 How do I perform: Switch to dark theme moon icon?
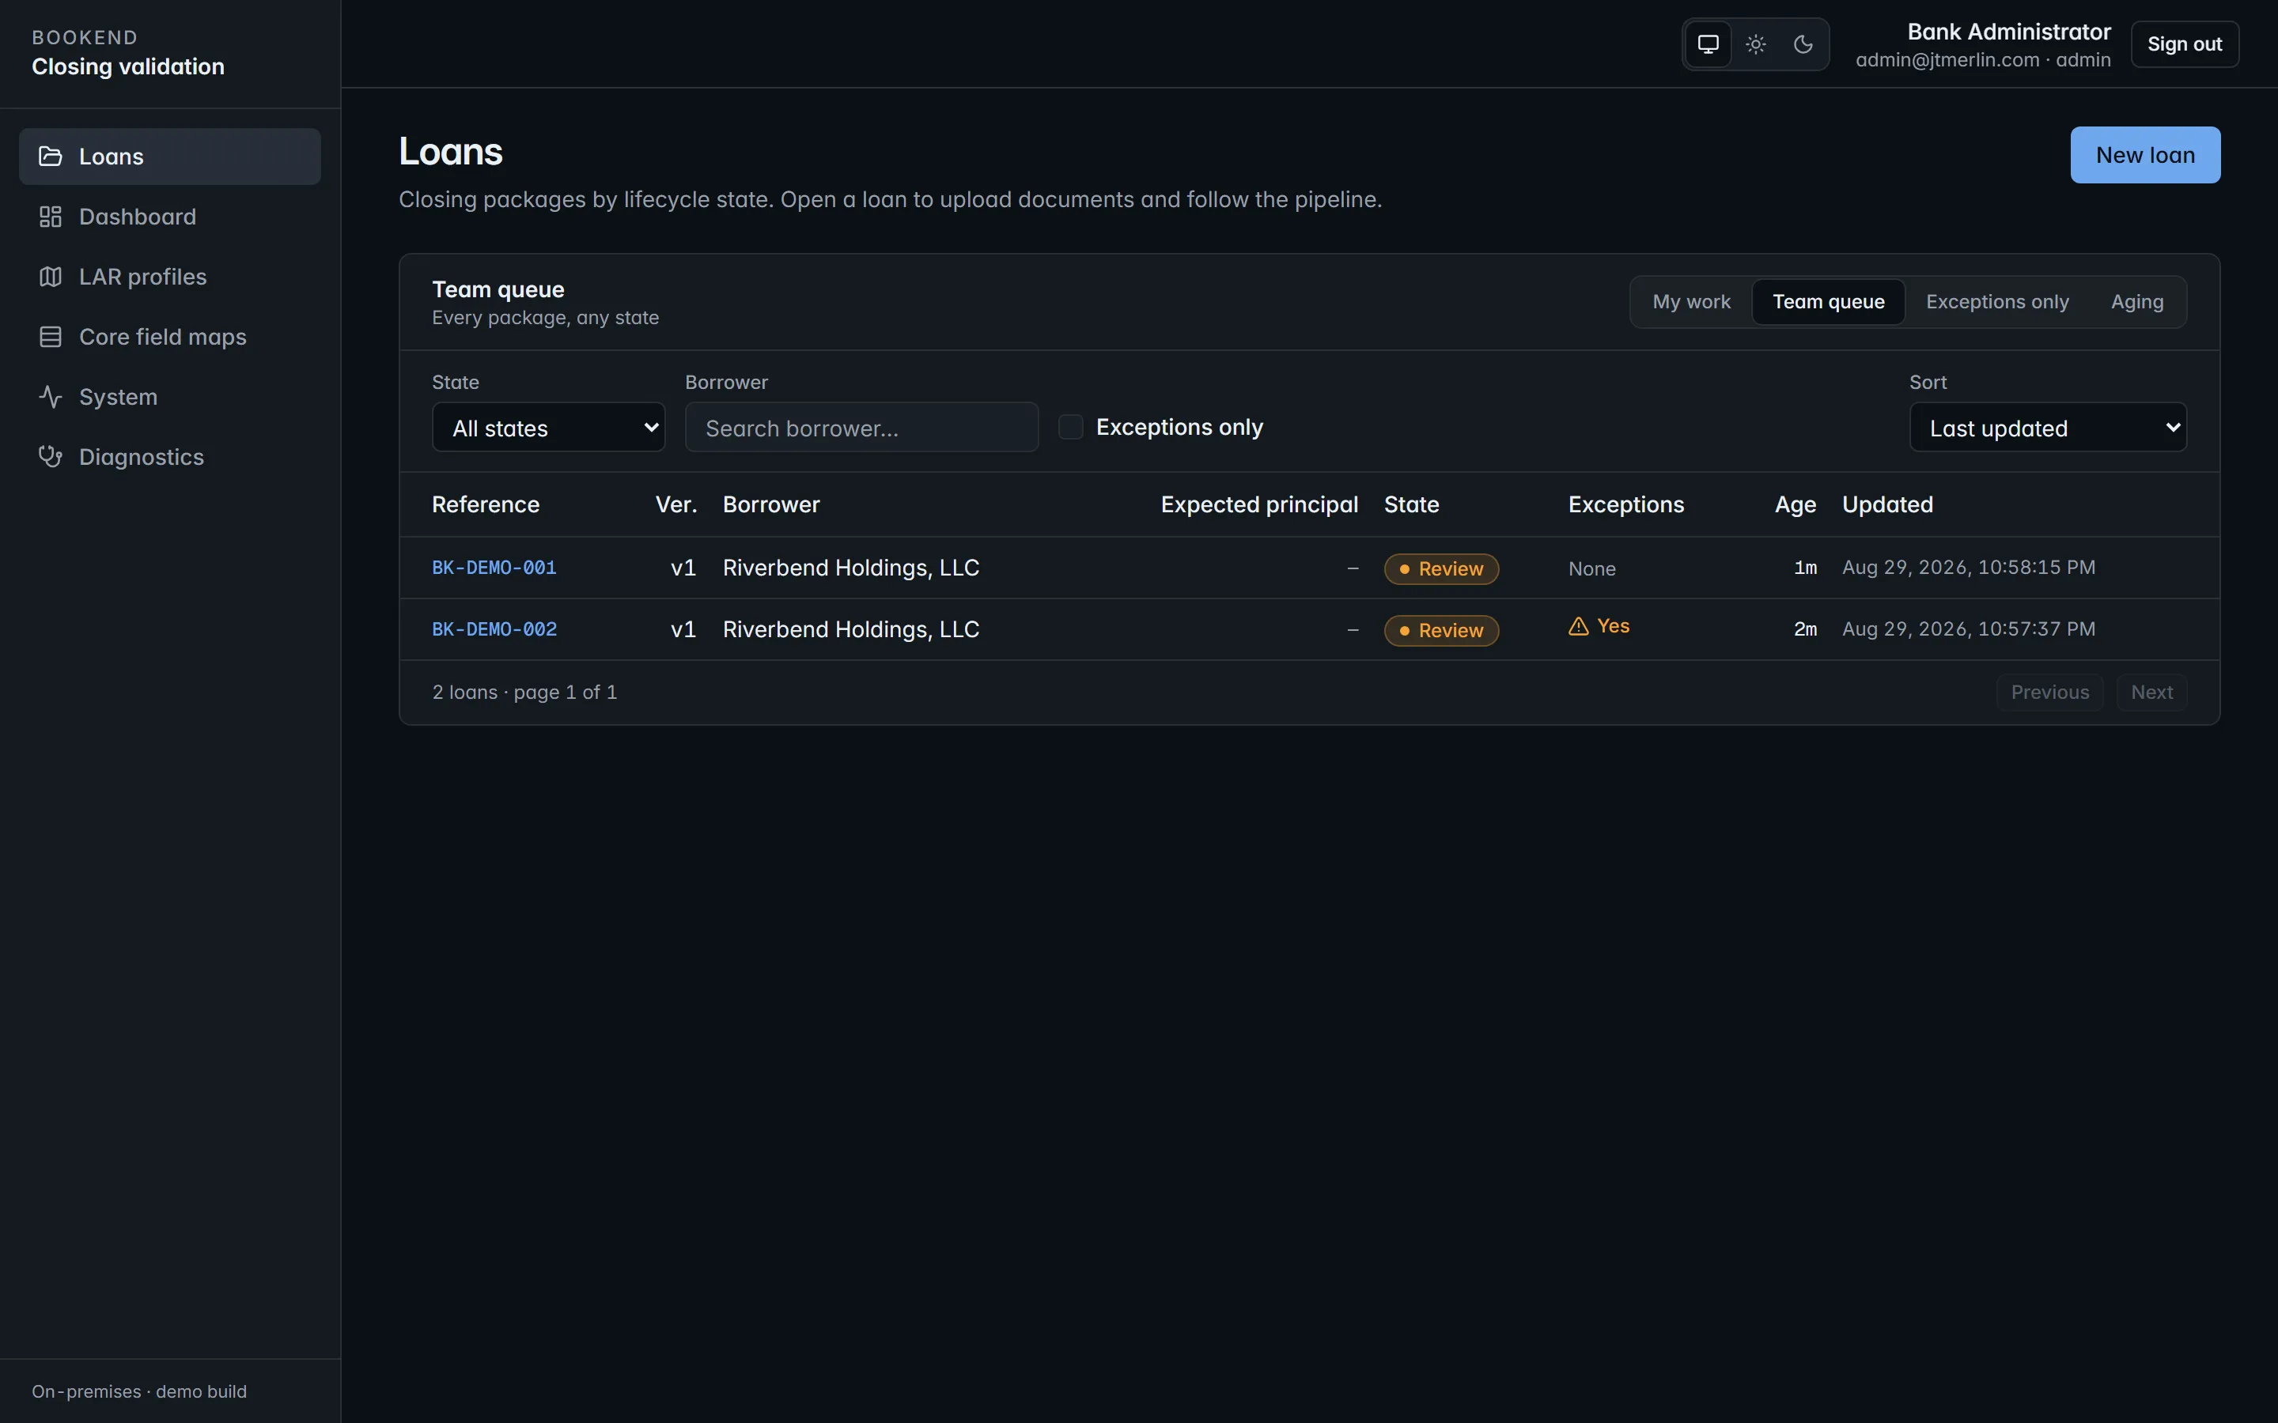[1803, 44]
